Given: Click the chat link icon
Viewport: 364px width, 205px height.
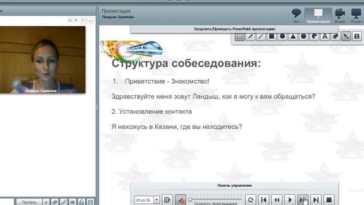Looking at the screenshot, I should click(x=64, y=202).
